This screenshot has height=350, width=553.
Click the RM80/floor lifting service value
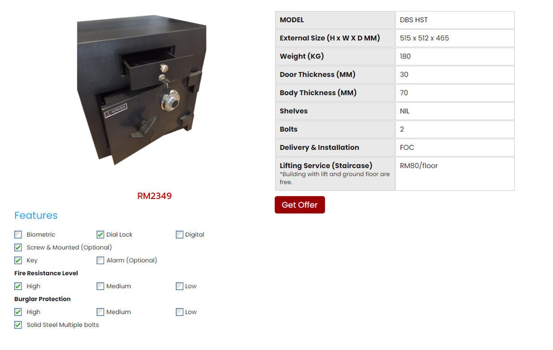pyautogui.click(x=419, y=166)
